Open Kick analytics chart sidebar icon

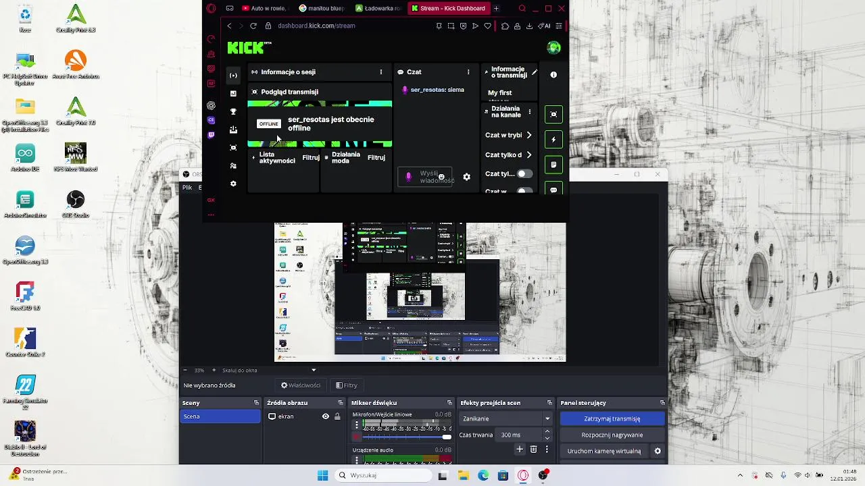pos(233,94)
